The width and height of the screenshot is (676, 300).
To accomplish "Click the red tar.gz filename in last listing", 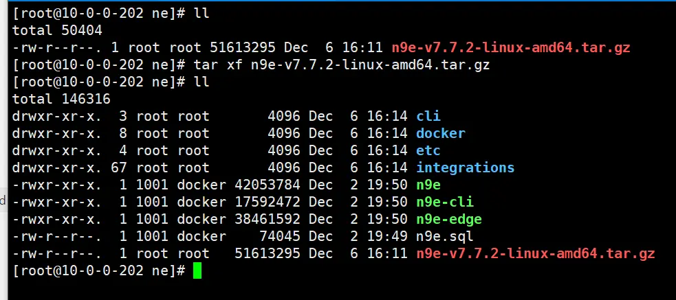I will 535,253.
